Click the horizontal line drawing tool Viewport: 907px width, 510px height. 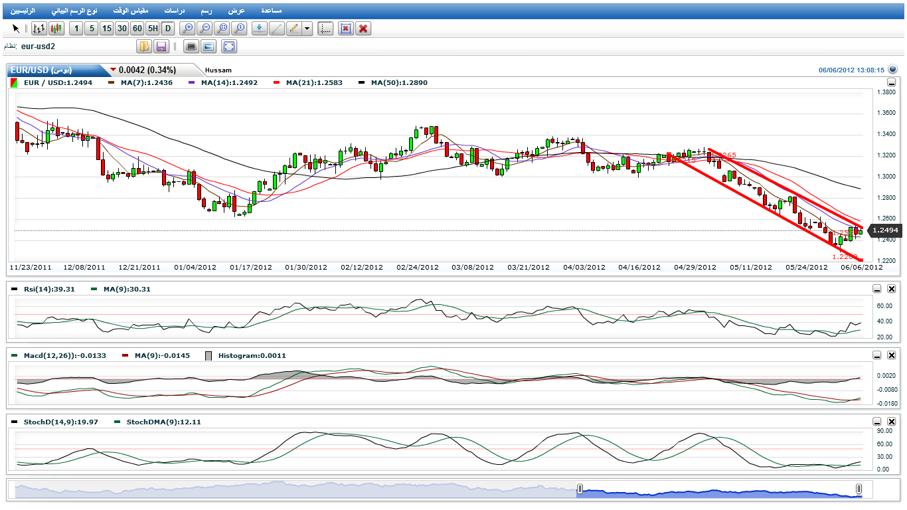click(x=260, y=29)
